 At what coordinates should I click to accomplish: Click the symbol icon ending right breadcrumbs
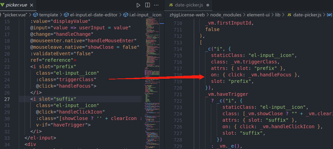(x=330, y=15)
